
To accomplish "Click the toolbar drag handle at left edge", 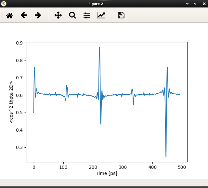I will point(2,15).
